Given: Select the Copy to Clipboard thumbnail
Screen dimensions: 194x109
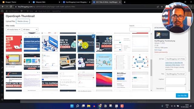Looking at the screenshot, I should click(50, 80).
